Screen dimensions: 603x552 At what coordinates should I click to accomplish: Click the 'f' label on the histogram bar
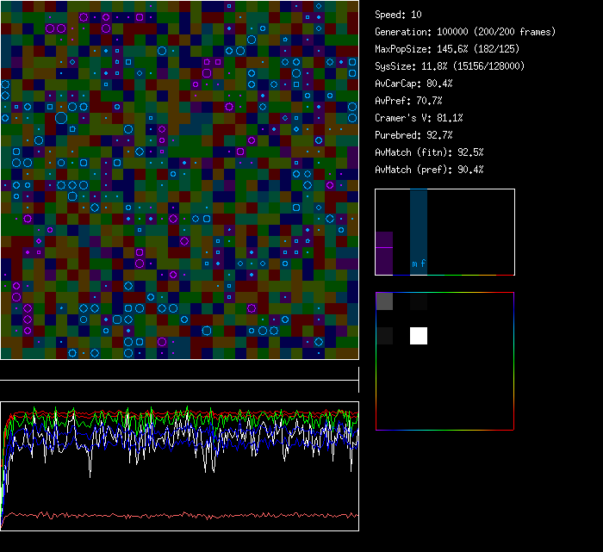point(423,264)
